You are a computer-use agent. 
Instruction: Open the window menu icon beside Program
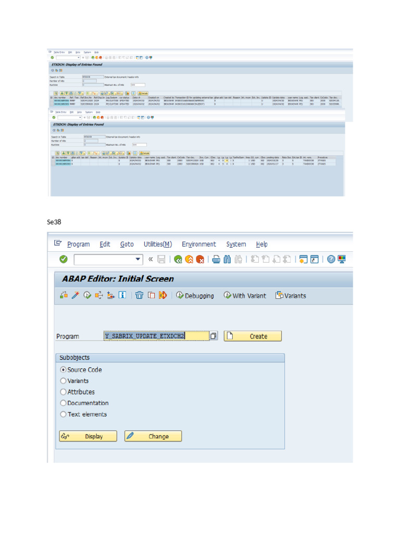pos(58,243)
